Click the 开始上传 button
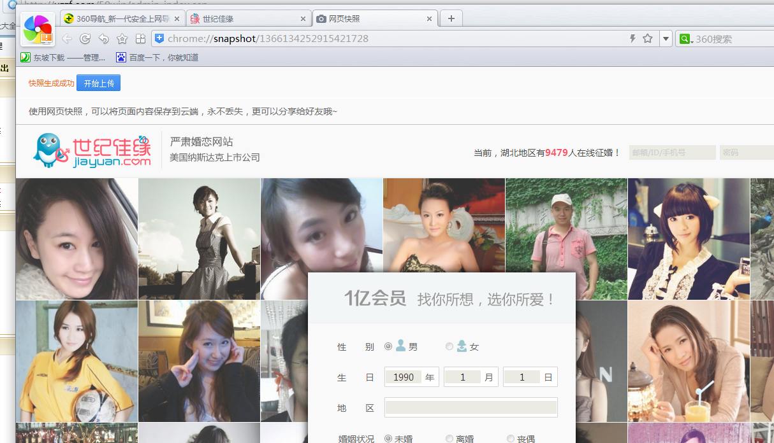Screen dimensions: 774x443 pos(98,83)
